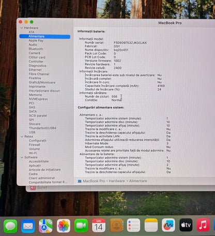Viewport: 215px width, 236px height.
Task: Select SATA in the sidebar
Action: (x=33, y=111)
